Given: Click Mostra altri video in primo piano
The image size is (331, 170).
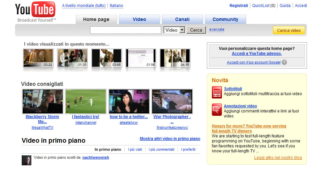Looking at the screenshot, I should click(x=170, y=139).
